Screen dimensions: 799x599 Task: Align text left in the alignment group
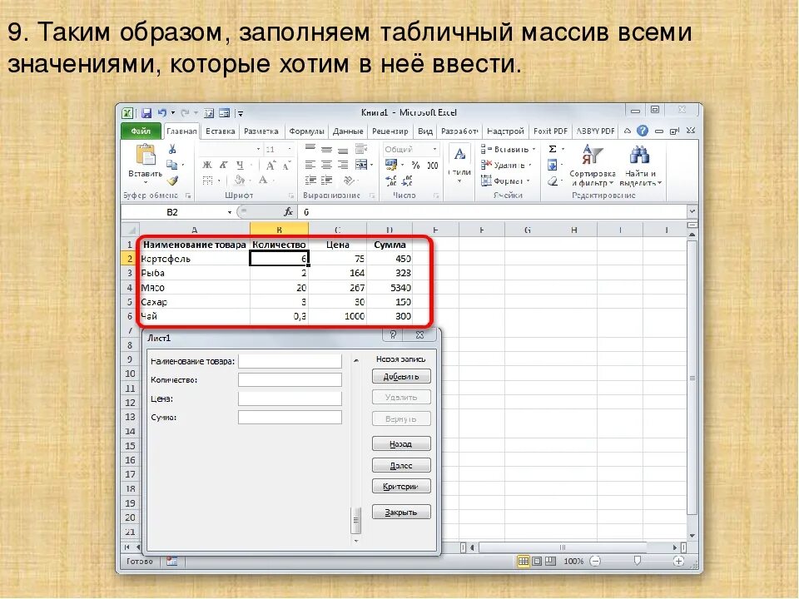tap(310, 165)
